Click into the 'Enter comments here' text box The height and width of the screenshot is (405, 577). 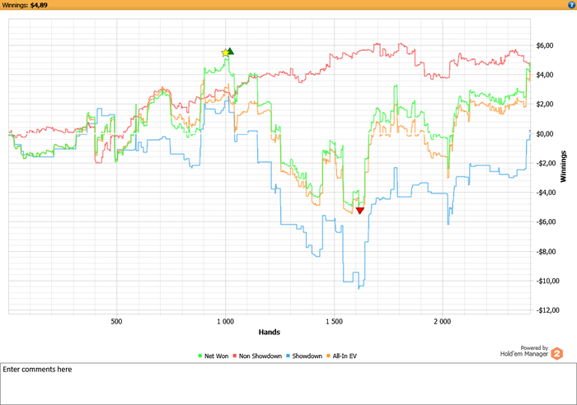288,384
